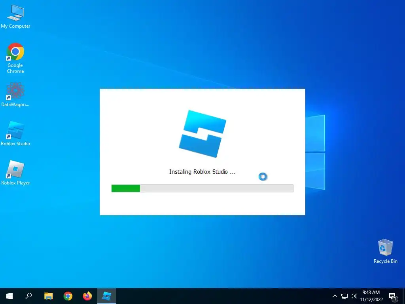The height and width of the screenshot is (304, 405).
Task: Click the installer progress bar
Action: pos(202,188)
